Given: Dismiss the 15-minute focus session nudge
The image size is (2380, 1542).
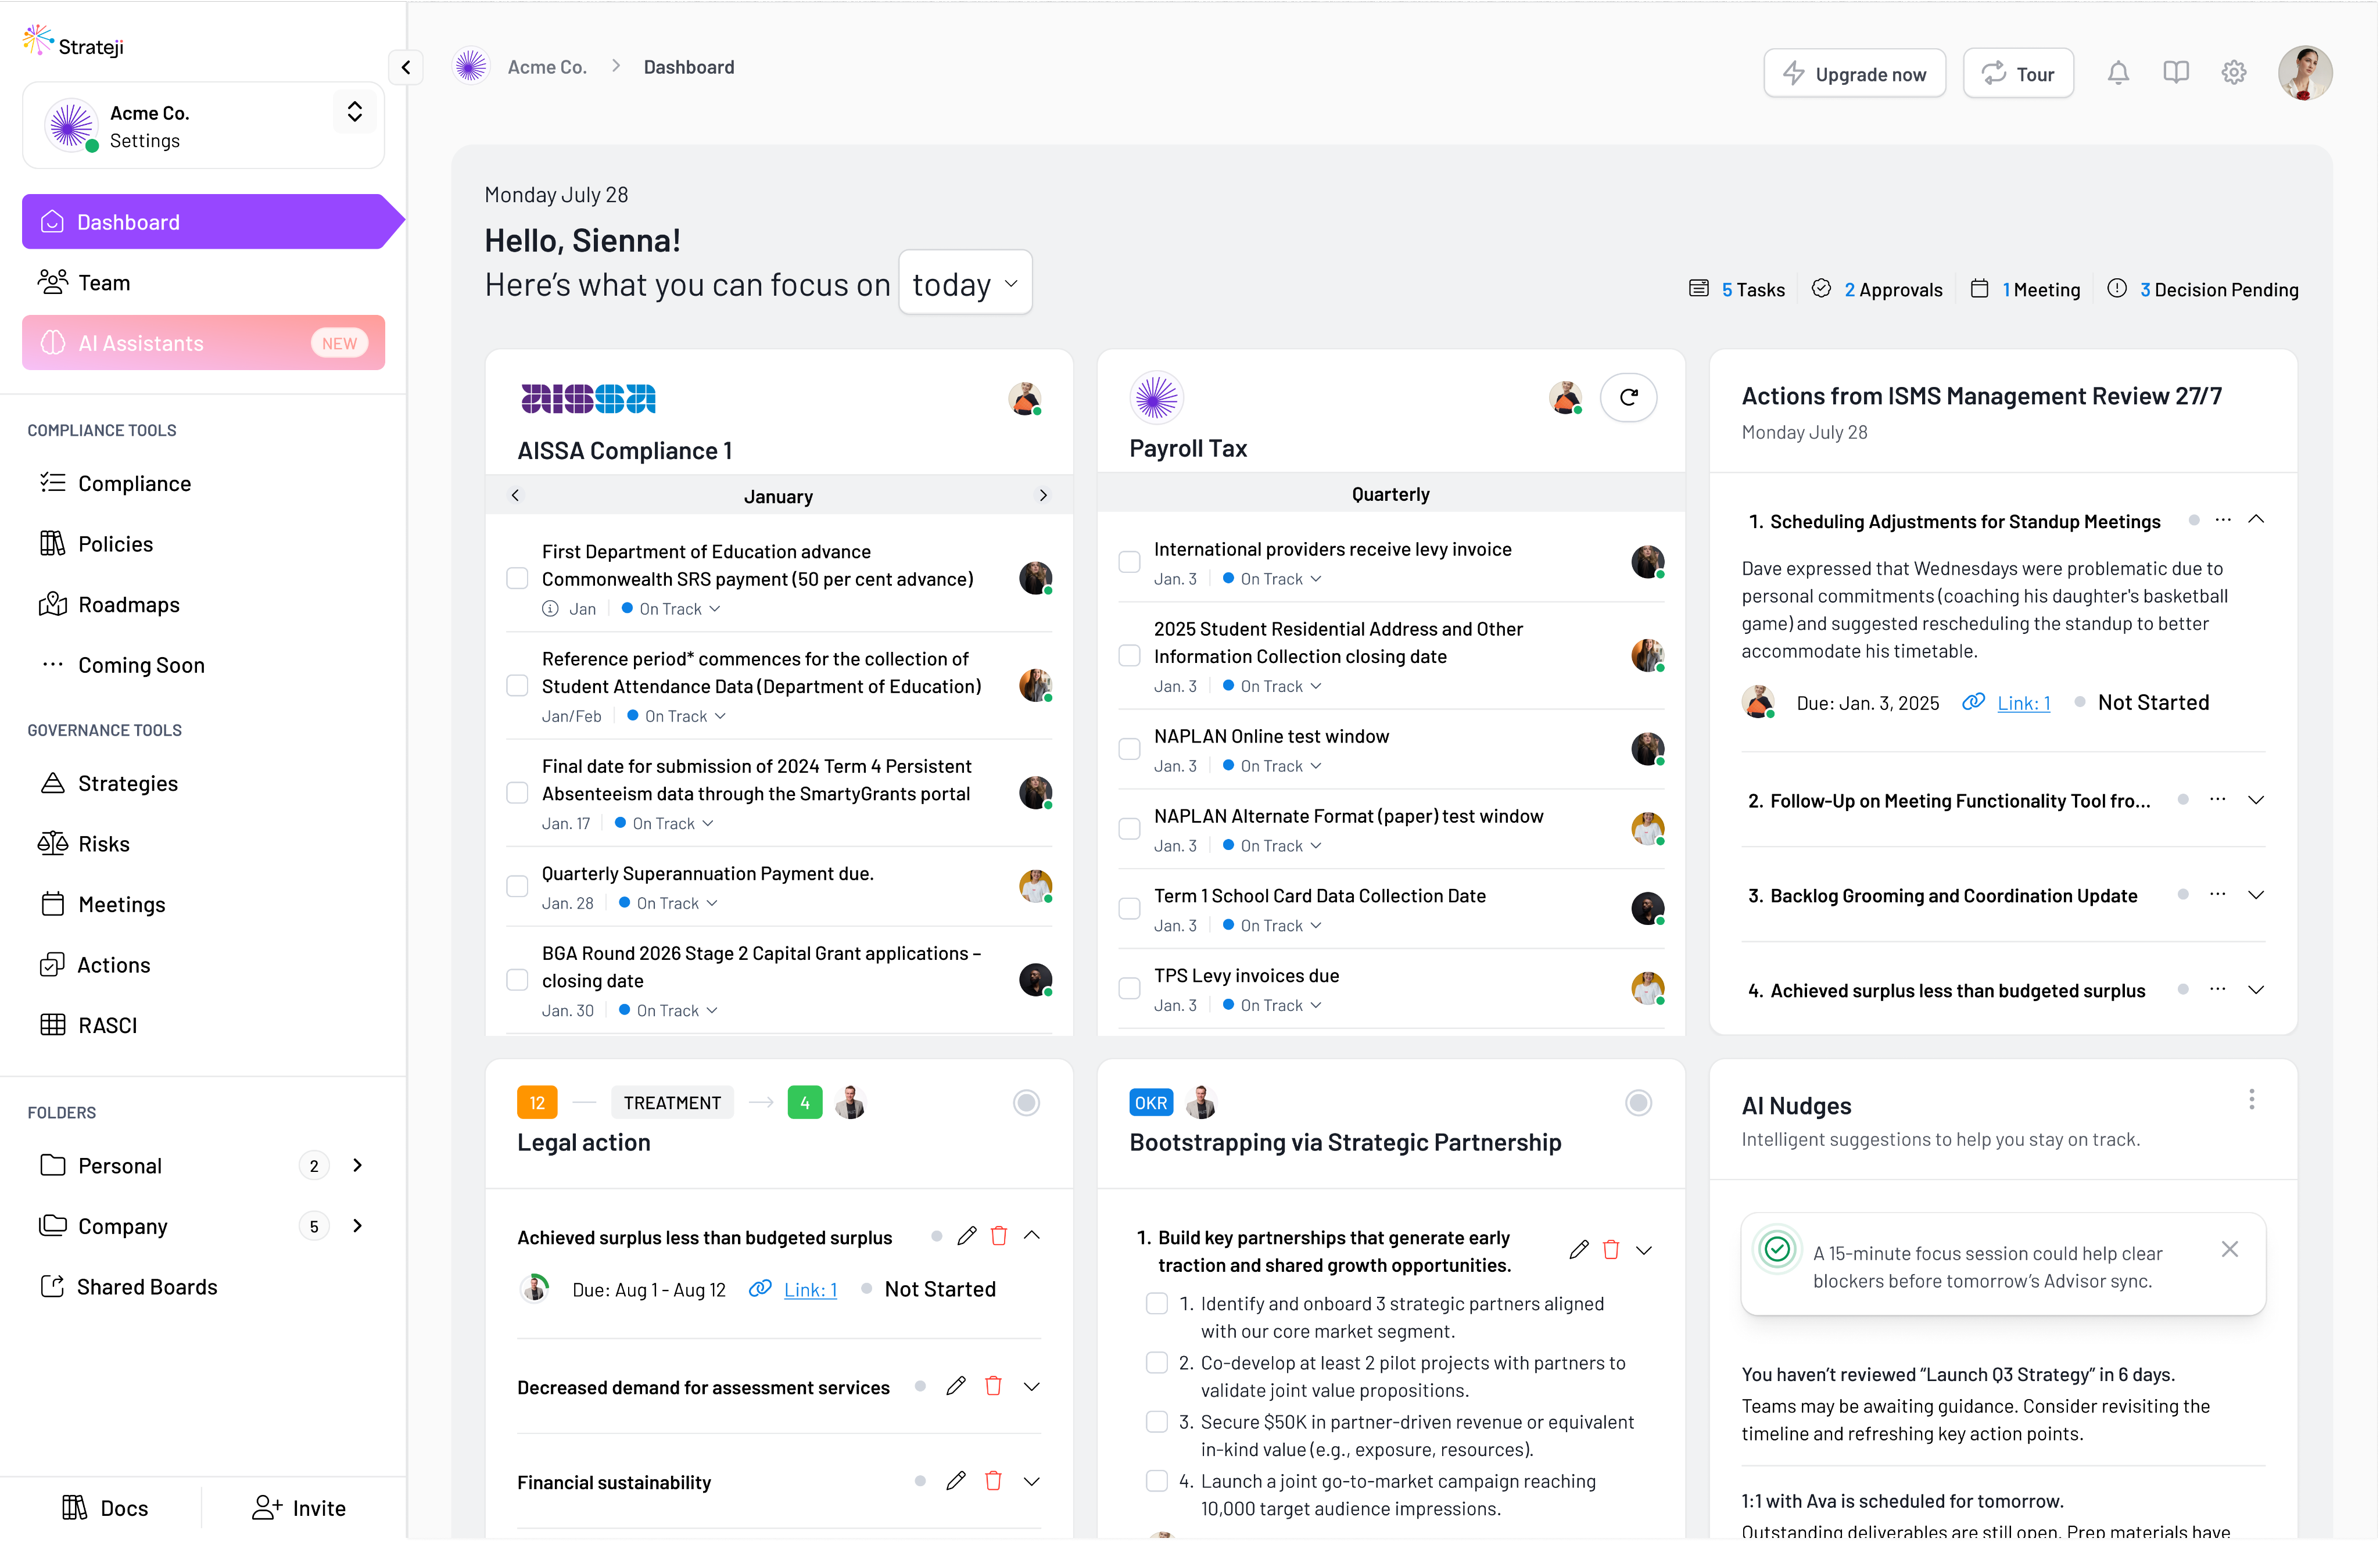Looking at the screenshot, I should point(2229,1249).
